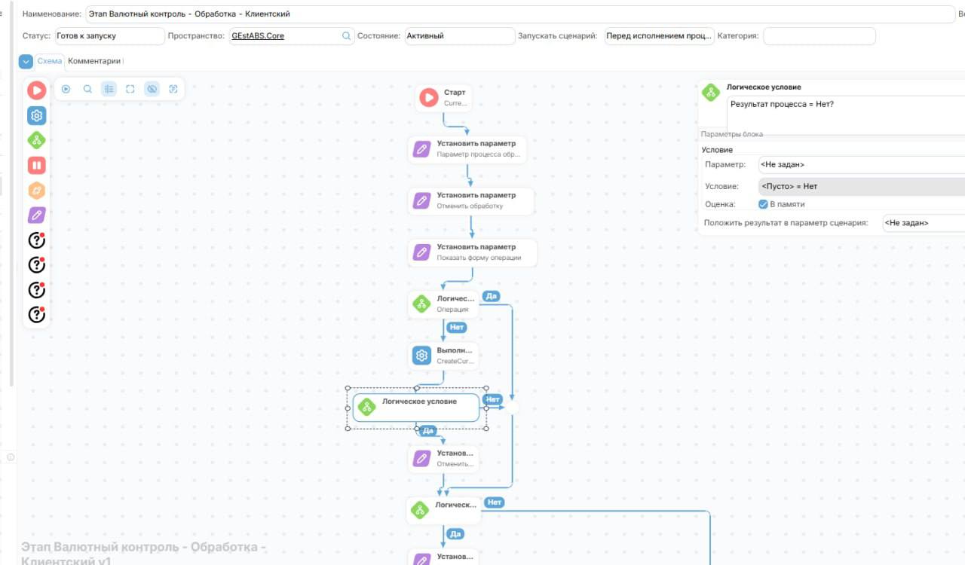The height and width of the screenshot is (565, 965).
Task: Select the red pause block in palette
Action: [x=36, y=165]
